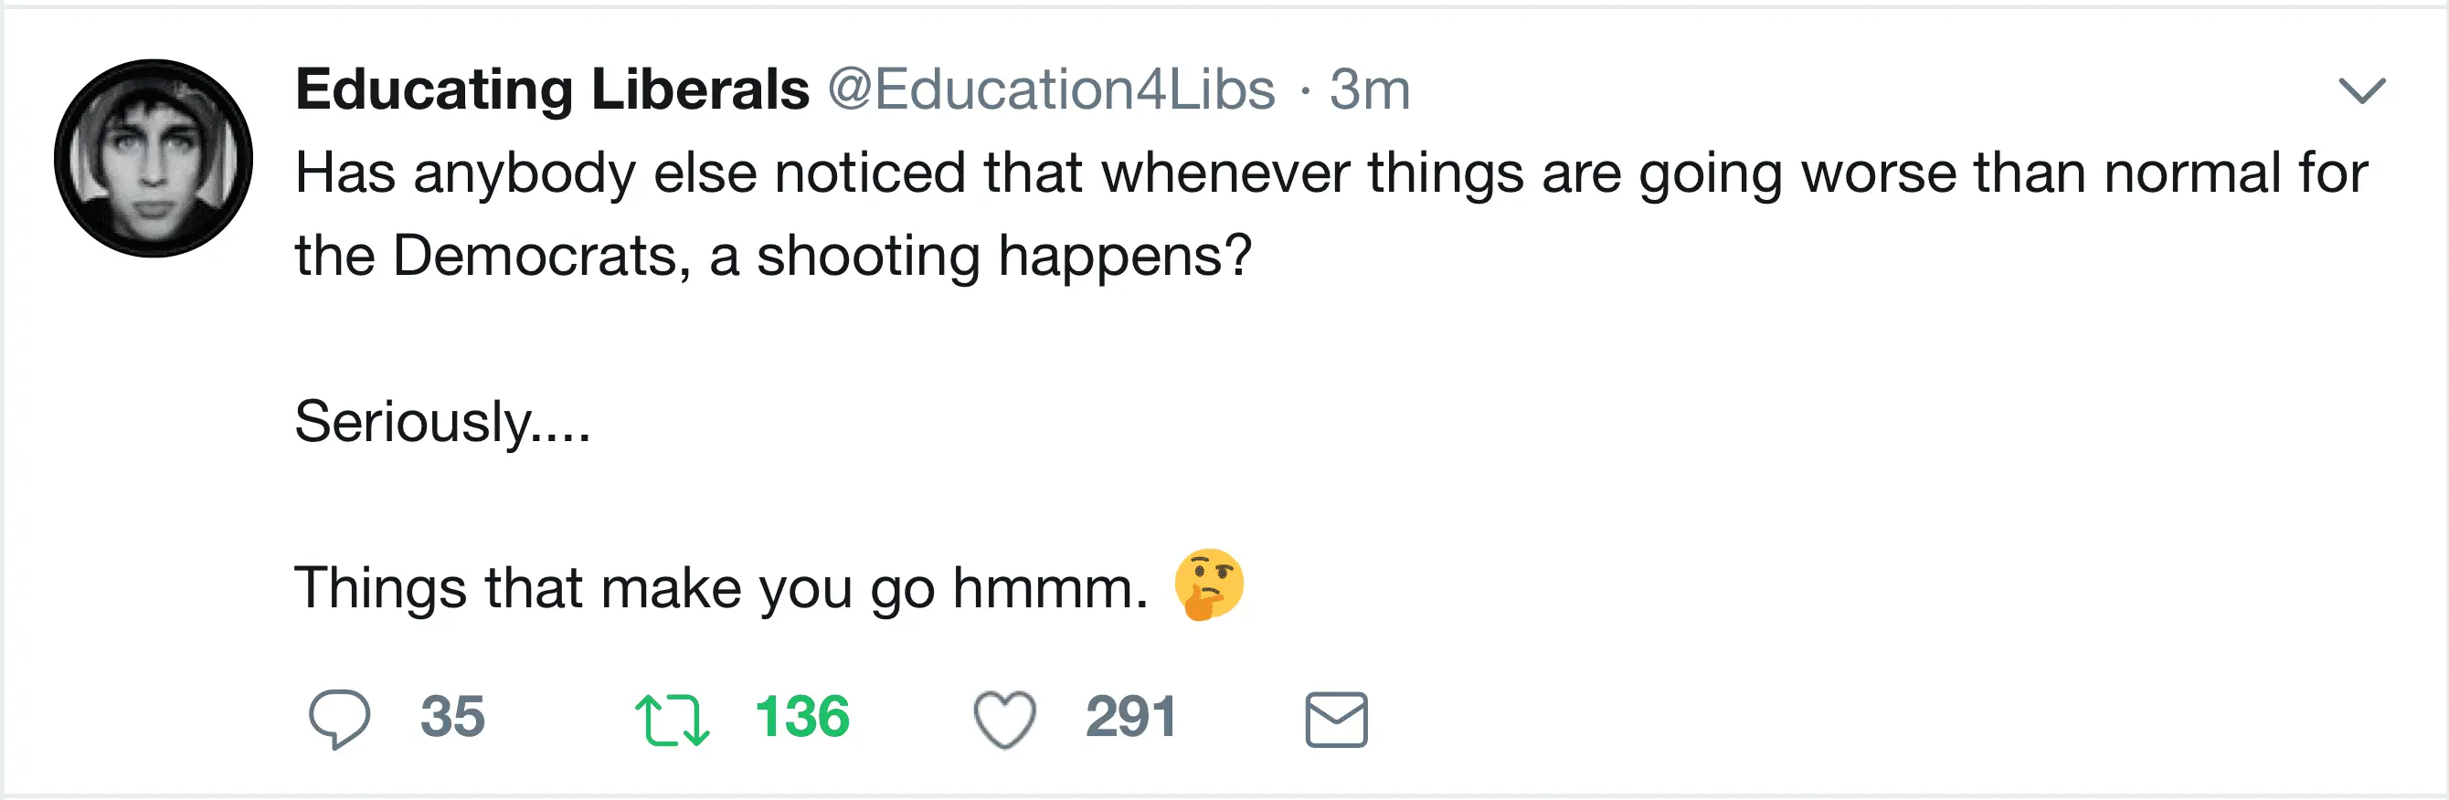Screen dimensions: 2449x800
Task: View the 35 replies count
Action: click(452, 716)
